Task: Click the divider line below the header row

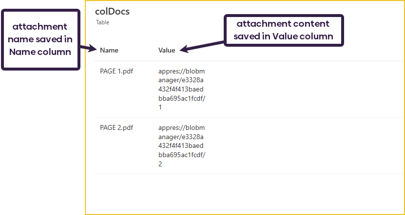Action: [x=249, y=61]
